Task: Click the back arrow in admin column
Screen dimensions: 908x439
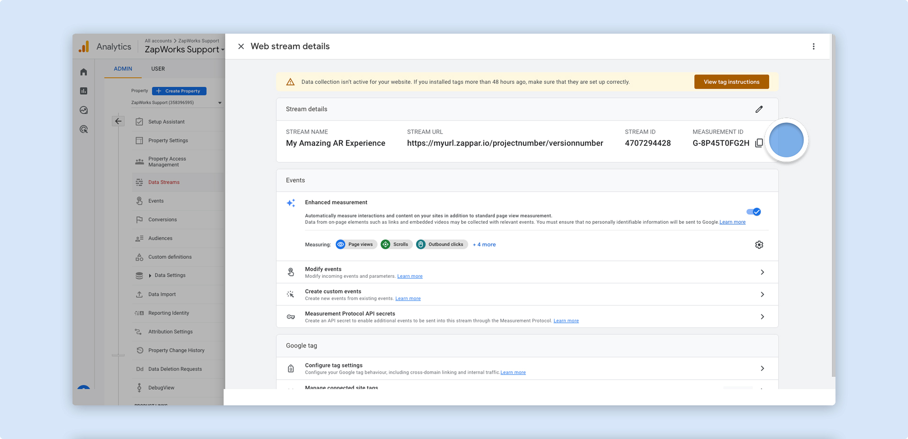Action: tap(118, 121)
